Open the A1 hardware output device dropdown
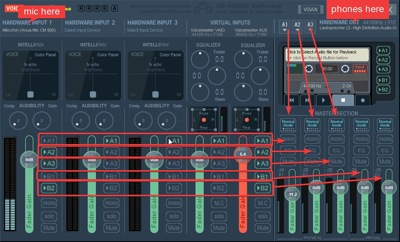The width and height of the screenshot is (400, 242). tap(285, 27)
